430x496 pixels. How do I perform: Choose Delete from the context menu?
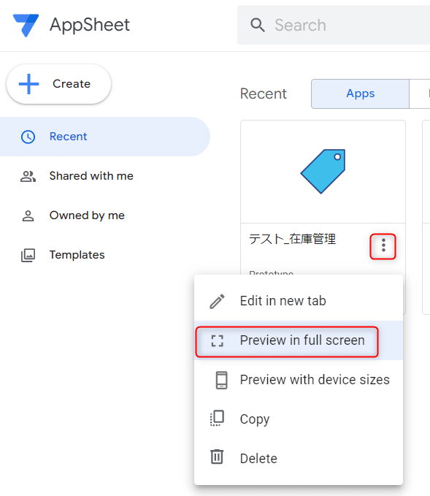point(299,459)
